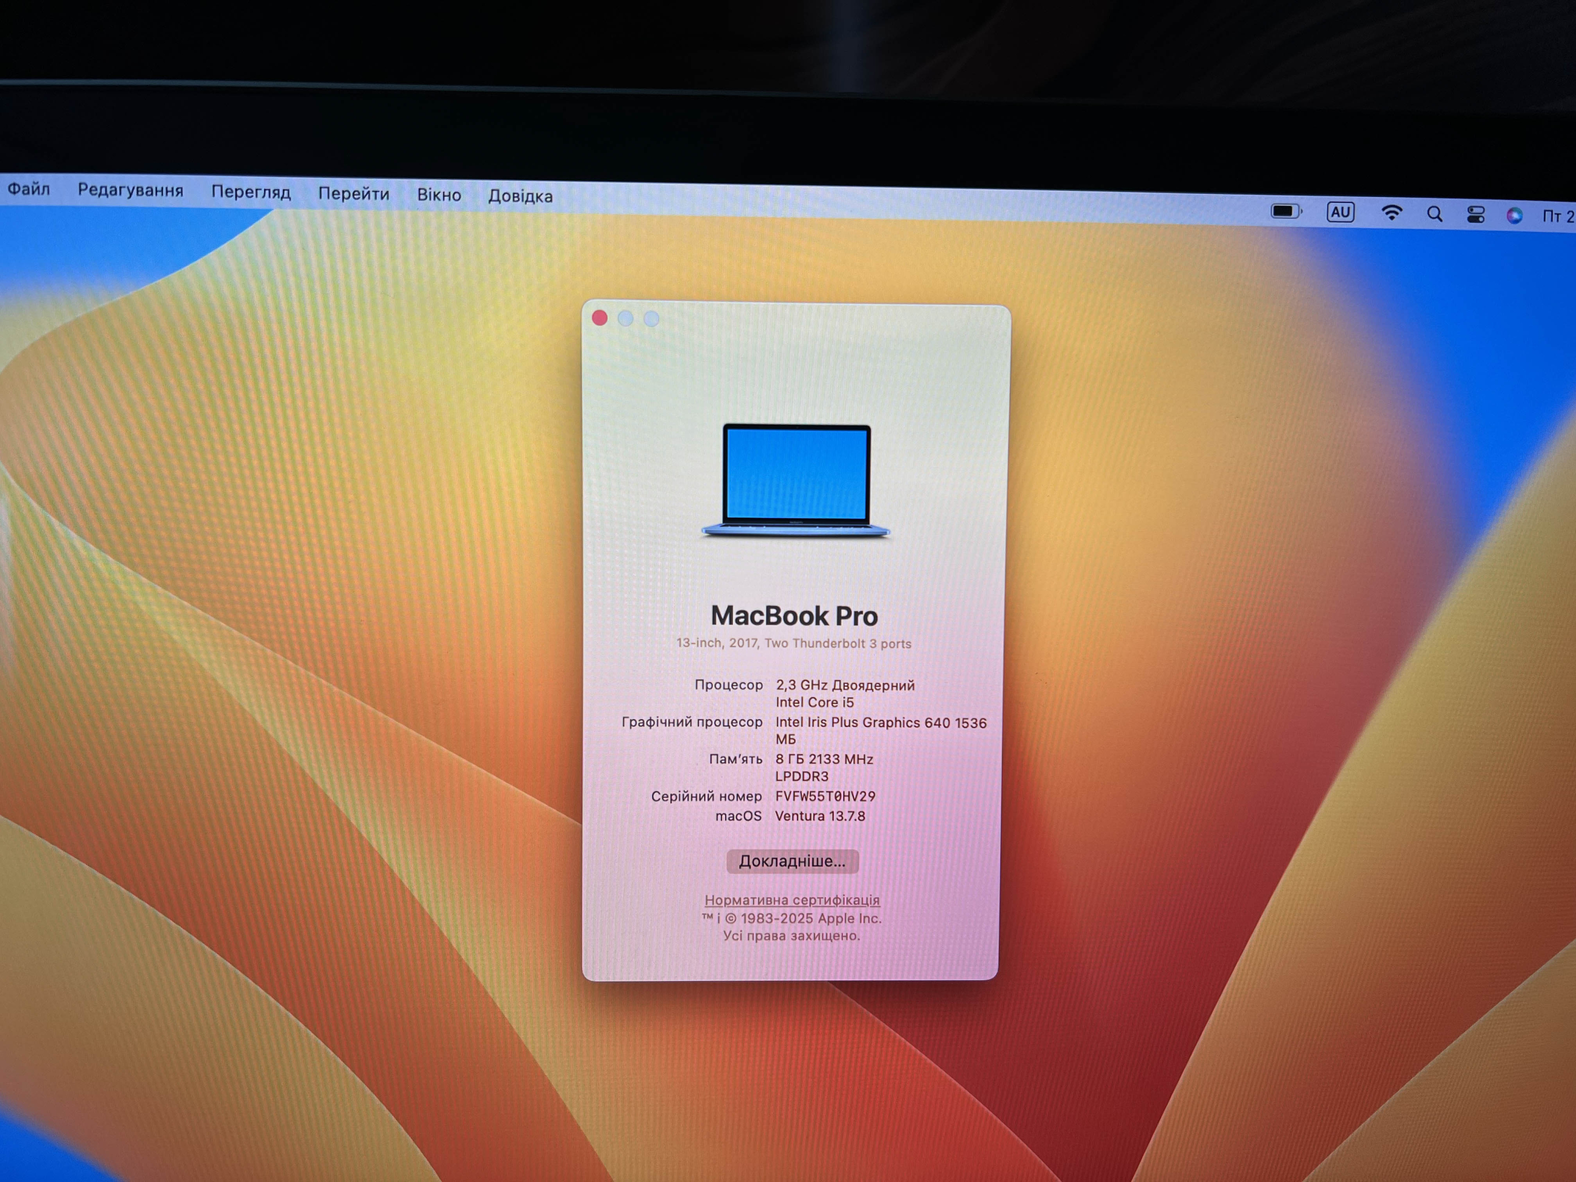
Task: Open the Перейти menu
Action: click(354, 194)
